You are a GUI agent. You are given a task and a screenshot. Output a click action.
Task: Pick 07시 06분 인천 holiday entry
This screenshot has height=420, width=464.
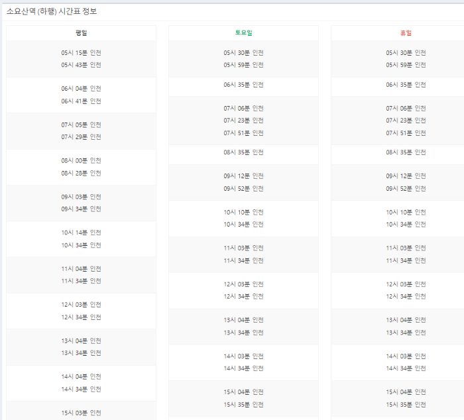point(406,108)
